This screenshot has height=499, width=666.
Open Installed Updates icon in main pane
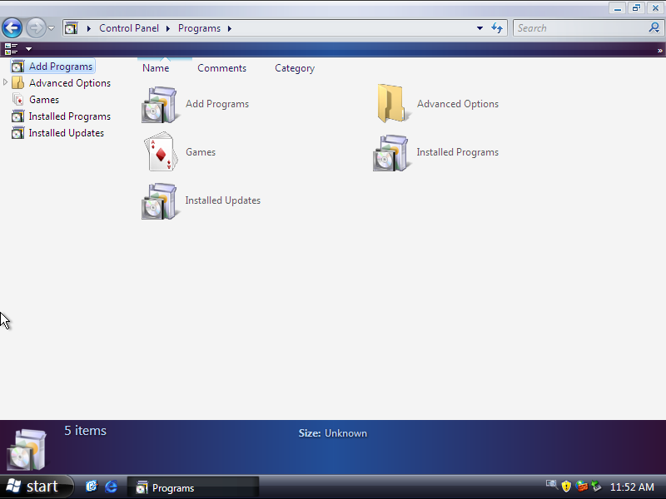[x=160, y=201]
